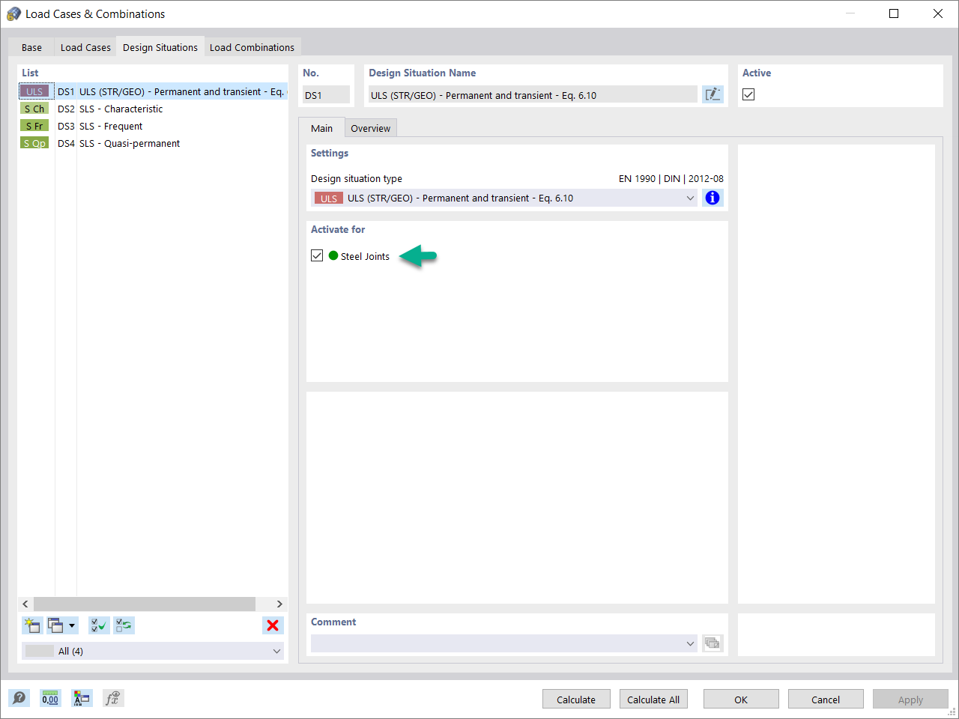Switch to the Load Cases tab

85,47
